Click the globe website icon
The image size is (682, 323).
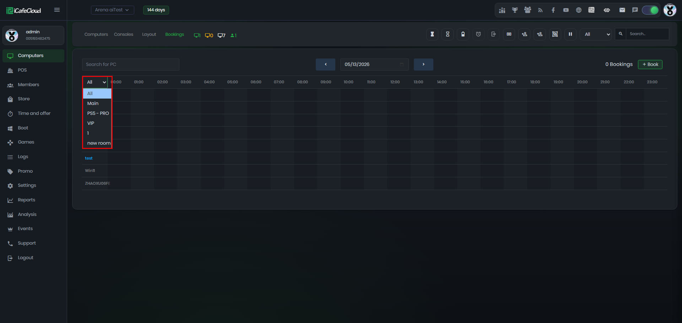click(x=579, y=10)
